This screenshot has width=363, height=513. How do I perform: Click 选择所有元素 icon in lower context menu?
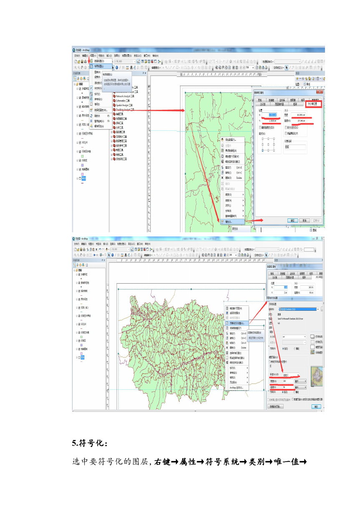(x=227, y=353)
